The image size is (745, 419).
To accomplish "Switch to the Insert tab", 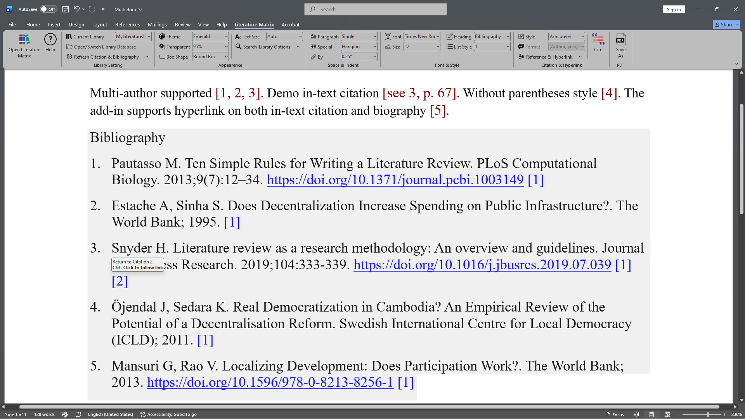I will pos(54,24).
